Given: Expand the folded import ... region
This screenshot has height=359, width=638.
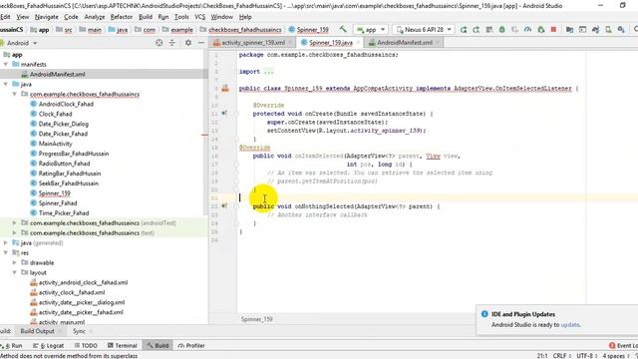Looking at the screenshot, I should click(x=268, y=72).
